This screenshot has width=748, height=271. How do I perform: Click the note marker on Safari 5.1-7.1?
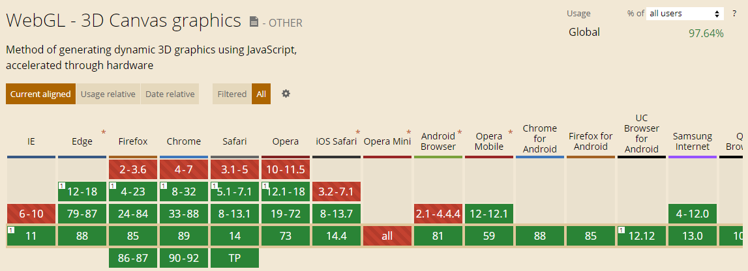pos(214,185)
